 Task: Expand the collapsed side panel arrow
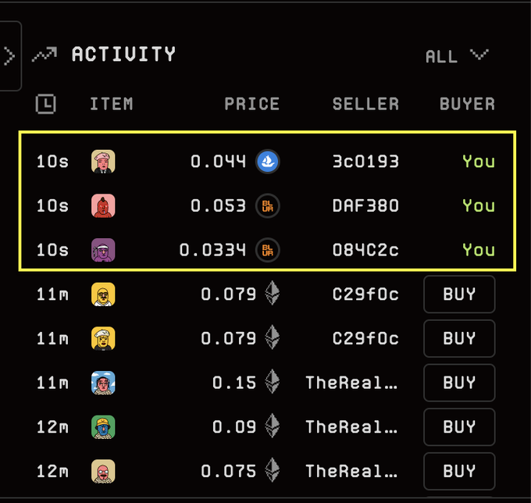[x=9, y=56]
